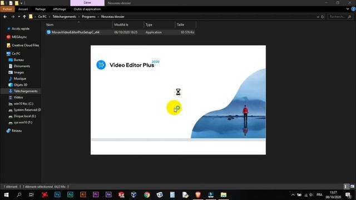Switch to details view in the status bar

[346, 187]
